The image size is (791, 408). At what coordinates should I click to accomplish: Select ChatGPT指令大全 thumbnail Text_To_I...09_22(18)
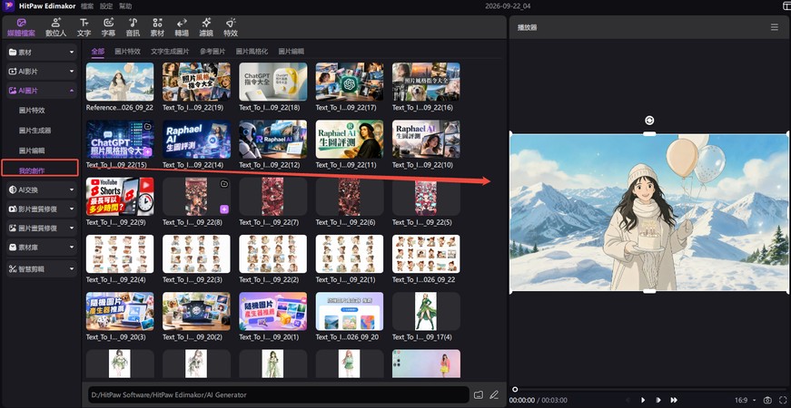pos(273,82)
